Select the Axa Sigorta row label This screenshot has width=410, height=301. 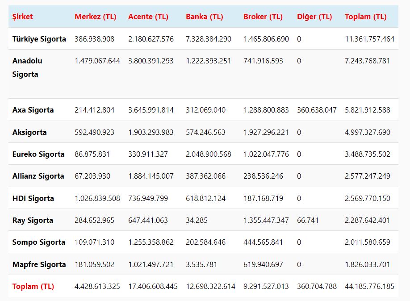[33, 110]
